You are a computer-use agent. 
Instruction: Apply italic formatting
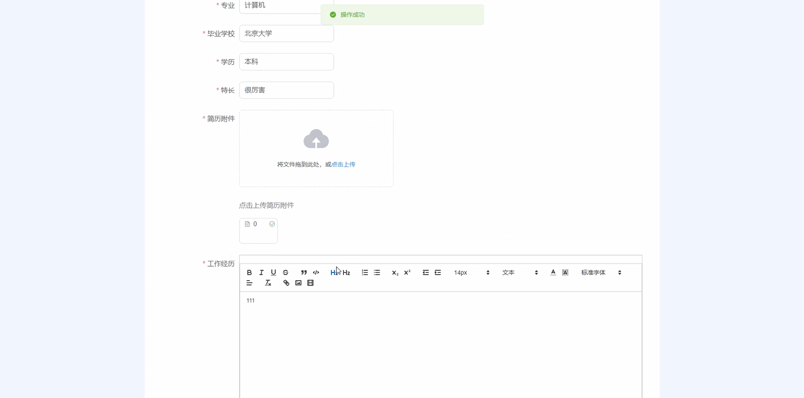click(x=261, y=272)
